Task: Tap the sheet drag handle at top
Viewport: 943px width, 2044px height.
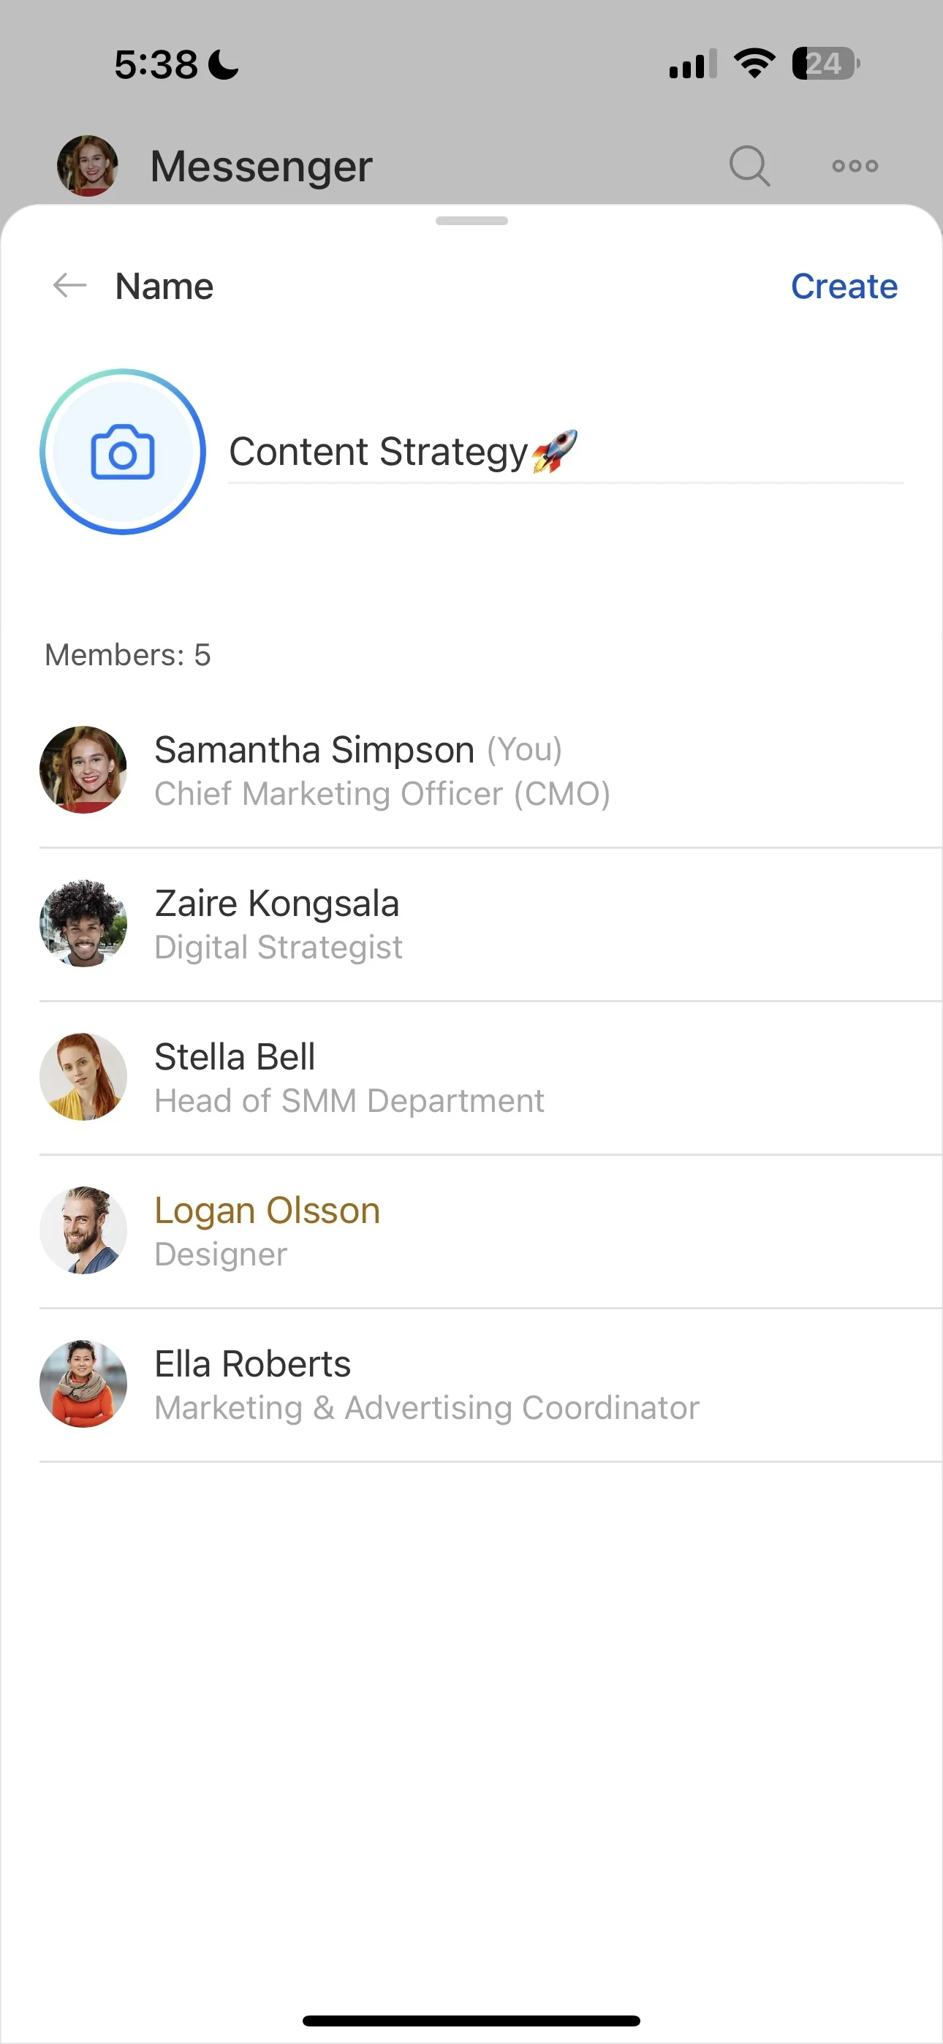Action: (471, 221)
